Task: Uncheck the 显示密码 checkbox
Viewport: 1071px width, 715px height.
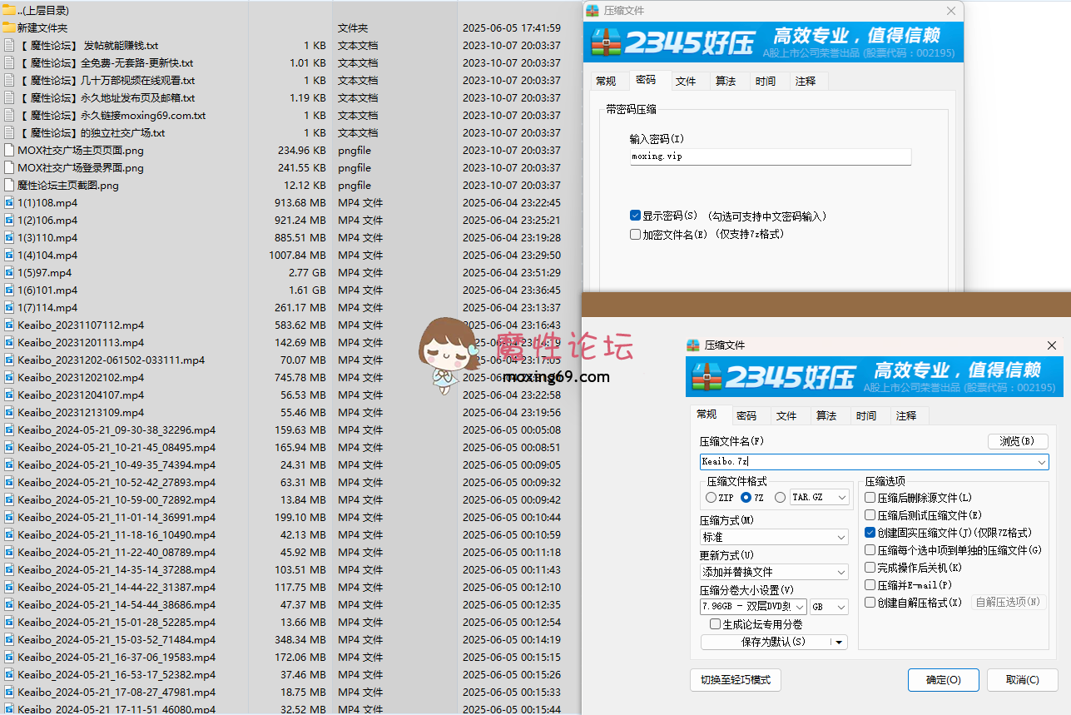Action: click(x=636, y=216)
